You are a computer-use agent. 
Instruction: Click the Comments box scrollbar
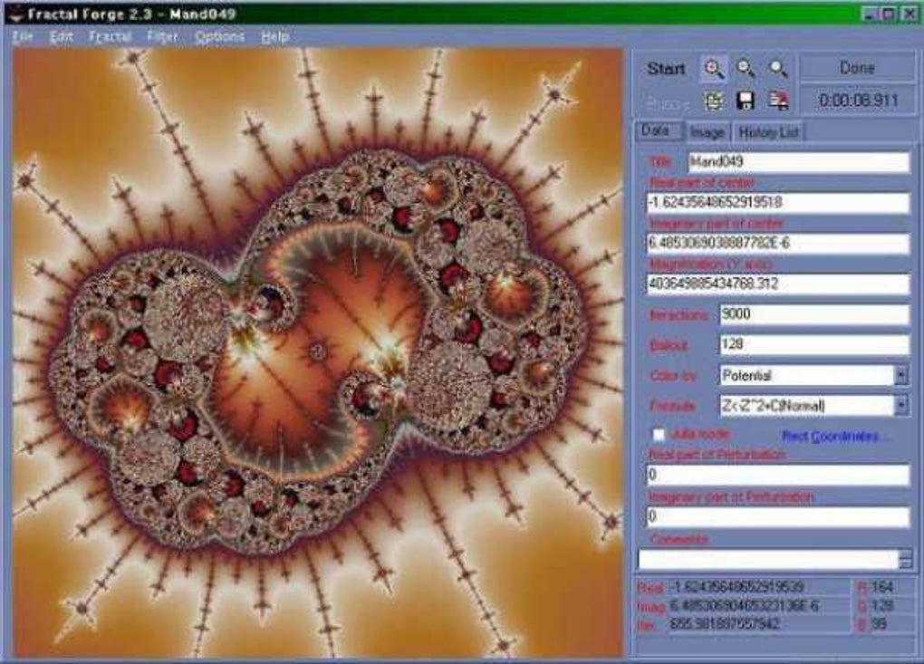pos(906,559)
